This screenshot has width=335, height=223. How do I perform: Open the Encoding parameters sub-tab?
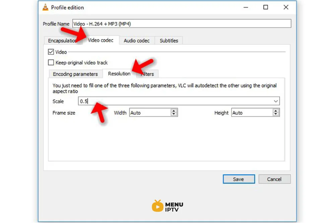(x=75, y=74)
